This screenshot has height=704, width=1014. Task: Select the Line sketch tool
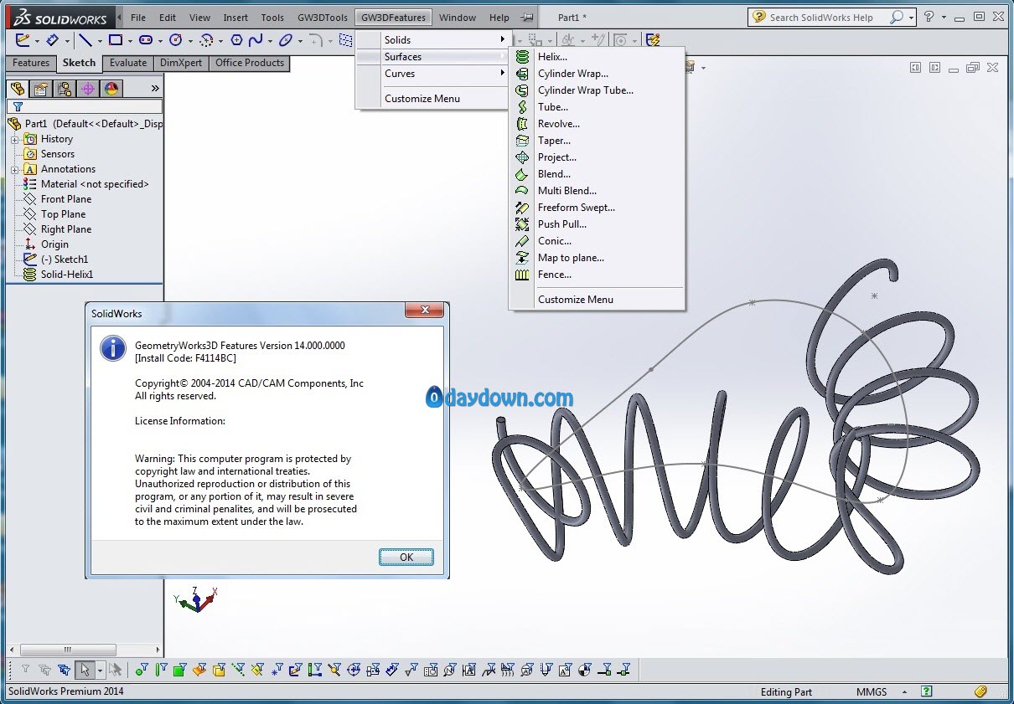(85, 39)
